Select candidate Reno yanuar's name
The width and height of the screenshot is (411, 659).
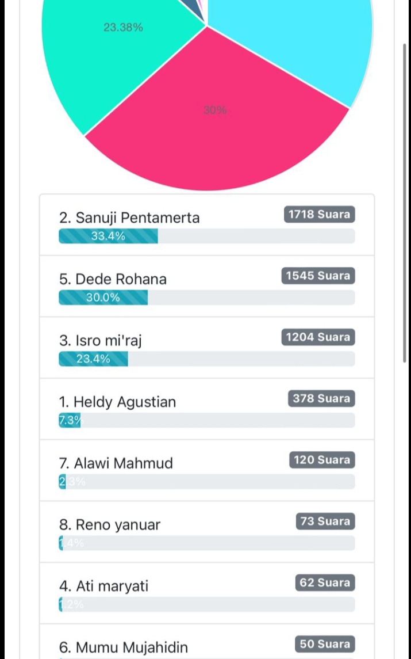[x=109, y=525]
